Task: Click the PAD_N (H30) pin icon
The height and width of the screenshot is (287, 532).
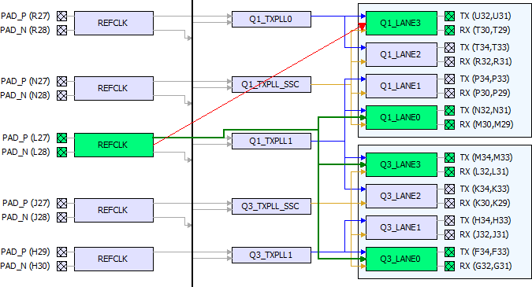Action: click(61, 266)
